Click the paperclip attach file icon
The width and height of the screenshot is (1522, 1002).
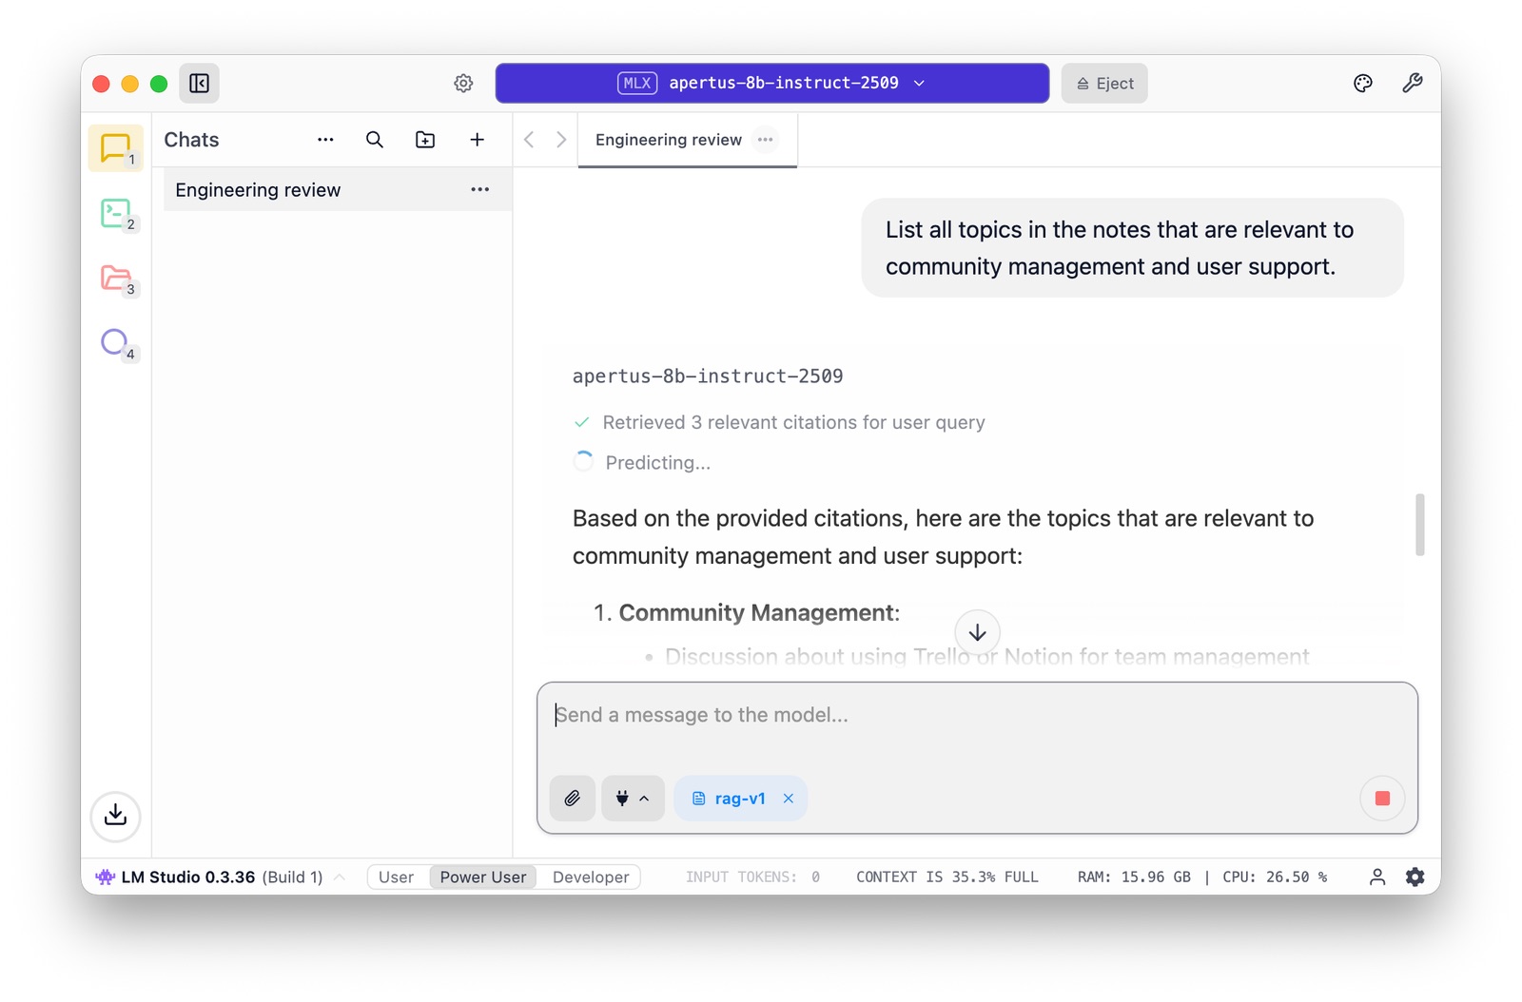(572, 799)
